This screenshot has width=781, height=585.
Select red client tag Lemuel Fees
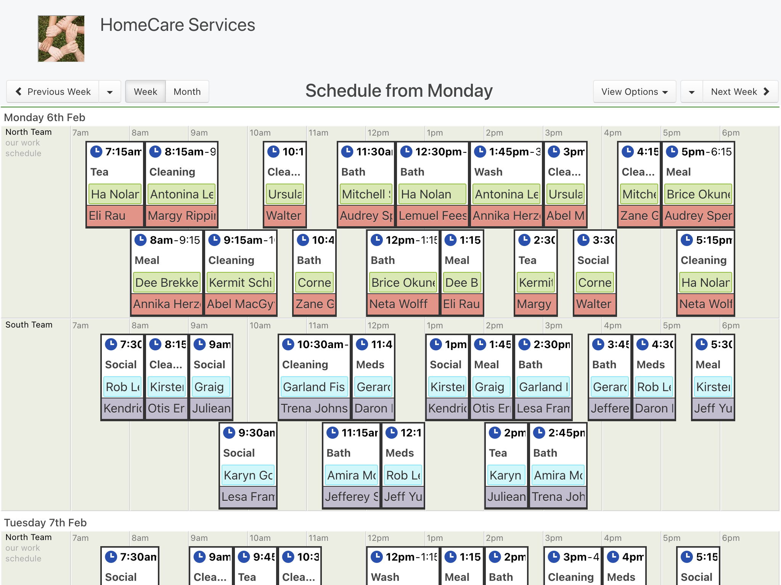pyautogui.click(x=432, y=216)
